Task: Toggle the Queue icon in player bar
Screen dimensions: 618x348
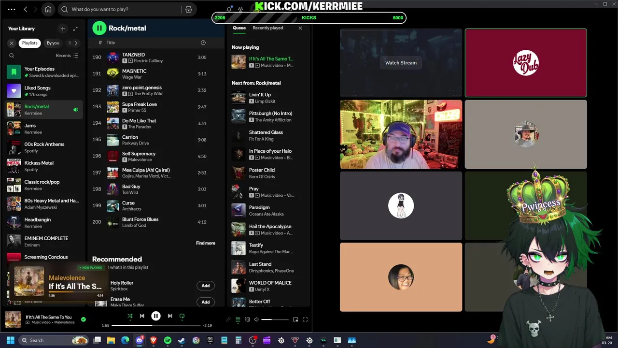Action: pos(238,319)
